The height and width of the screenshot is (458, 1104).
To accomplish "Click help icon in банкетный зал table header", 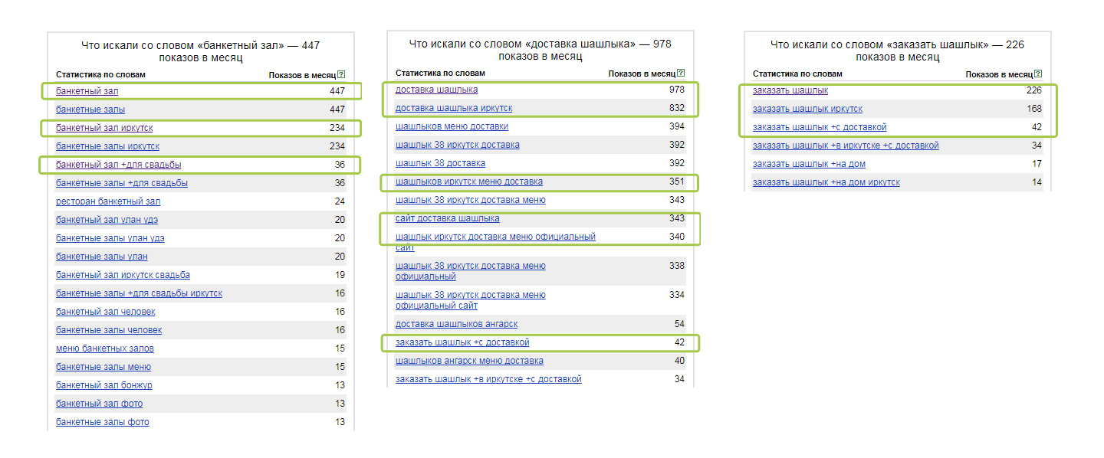I will 341,75.
